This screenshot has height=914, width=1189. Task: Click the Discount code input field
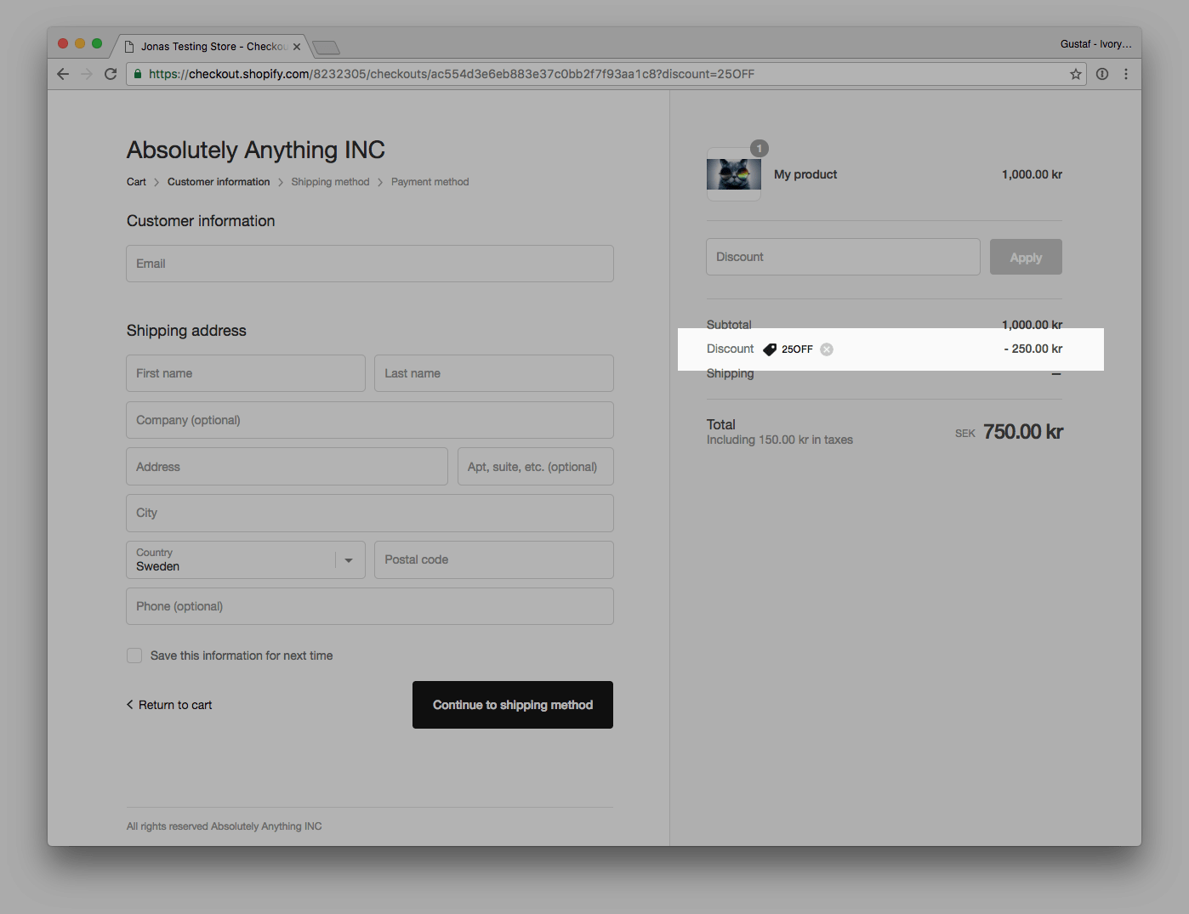[x=843, y=257]
